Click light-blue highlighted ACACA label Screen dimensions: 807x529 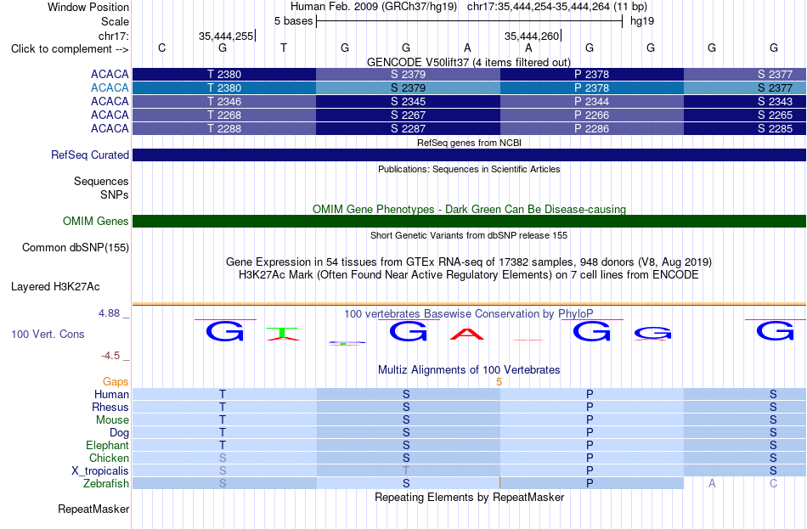tap(110, 87)
